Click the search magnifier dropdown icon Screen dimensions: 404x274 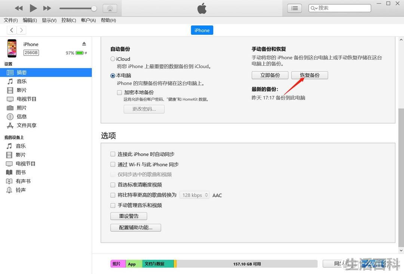coord(314,8)
